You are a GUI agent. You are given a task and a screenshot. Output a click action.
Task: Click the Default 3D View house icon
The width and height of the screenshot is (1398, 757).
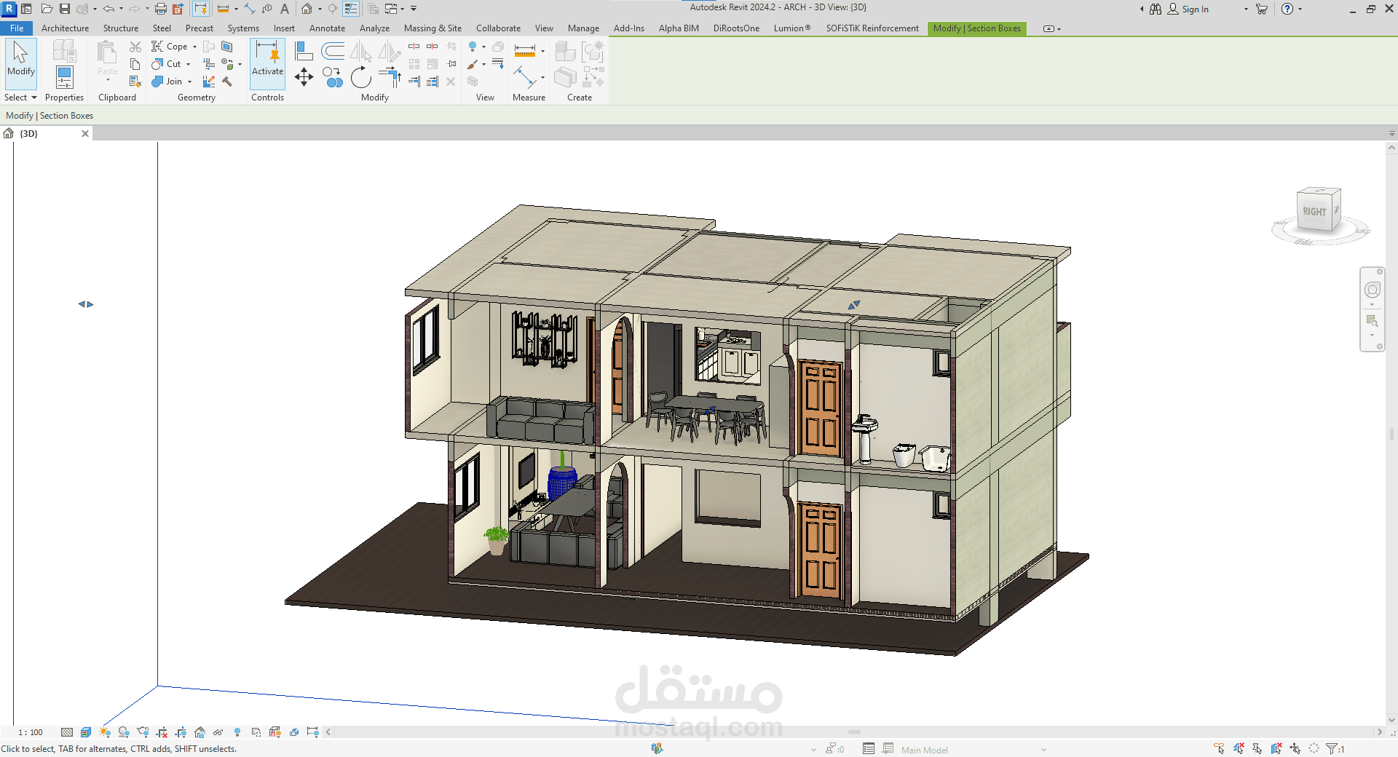tap(307, 9)
